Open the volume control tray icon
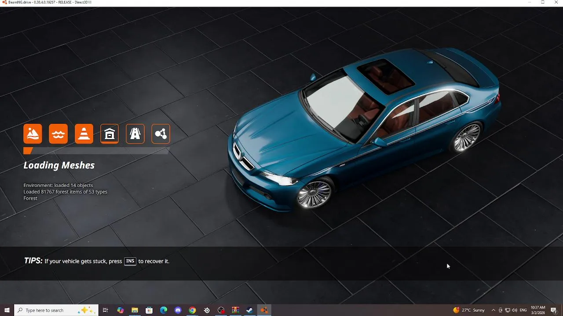The width and height of the screenshot is (563, 316). [515, 310]
